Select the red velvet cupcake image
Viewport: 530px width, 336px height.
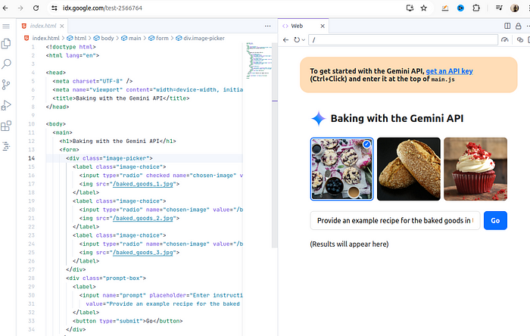475,169
